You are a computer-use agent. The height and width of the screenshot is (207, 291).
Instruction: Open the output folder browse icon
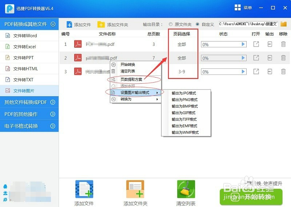click(283, 24)
